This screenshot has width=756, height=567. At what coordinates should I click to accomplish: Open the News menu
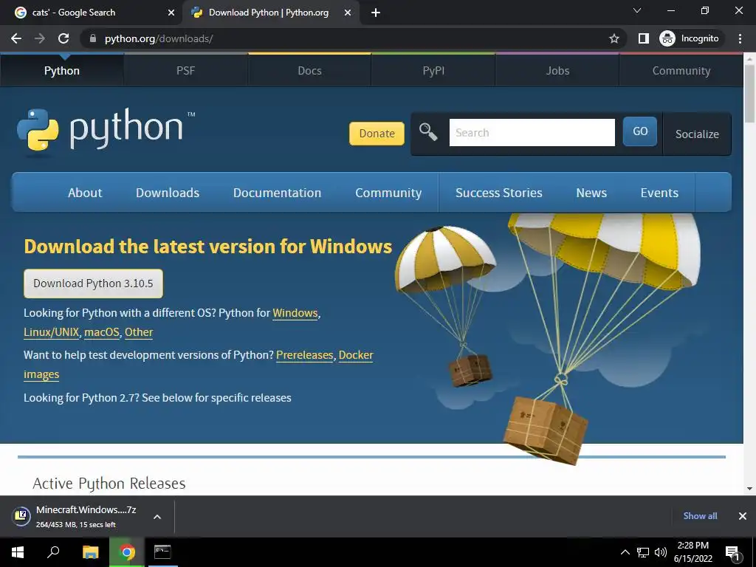591,193
